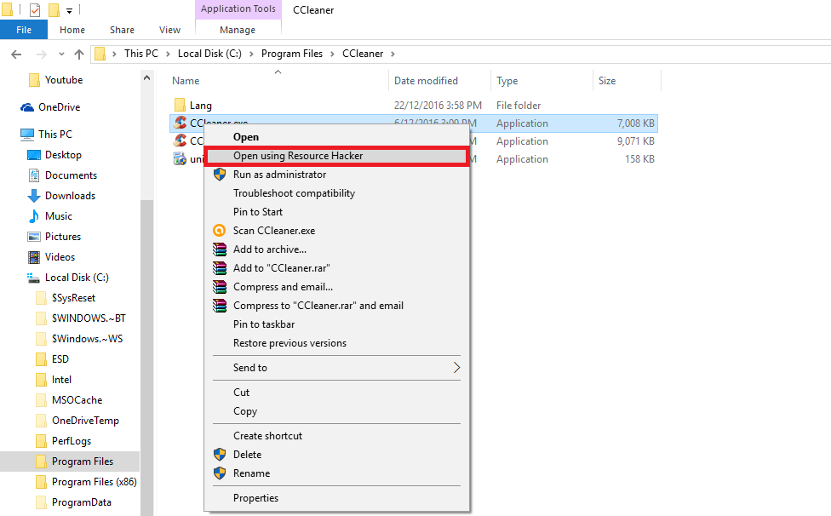831x516 pixels.
Task: Open Documents in navigation pane
Action: [x=71, y=175]
